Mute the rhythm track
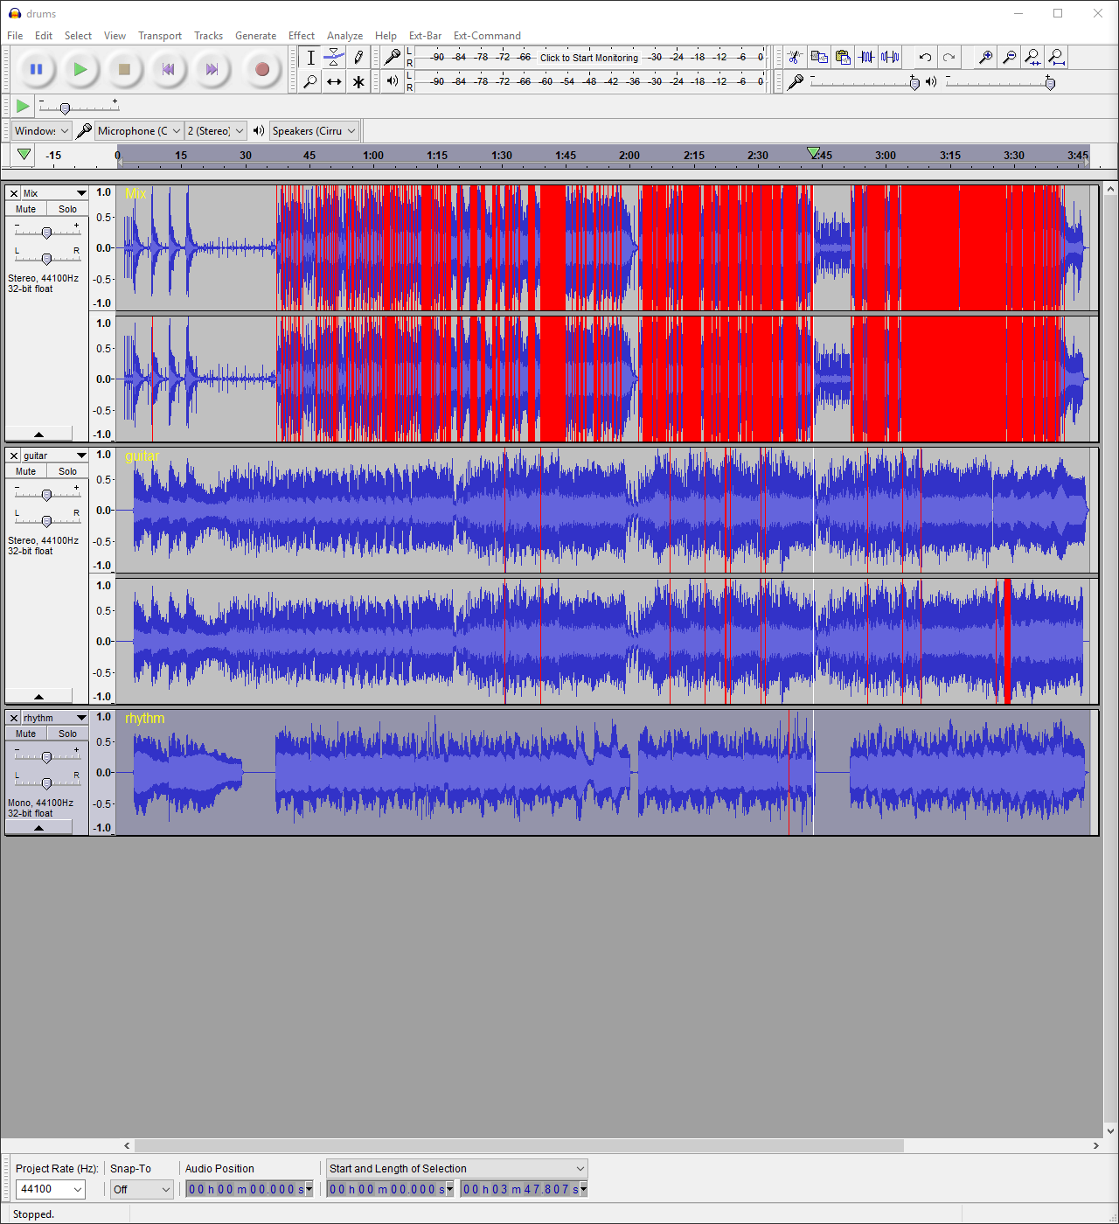1119x1224 pixels. point(26,734)
